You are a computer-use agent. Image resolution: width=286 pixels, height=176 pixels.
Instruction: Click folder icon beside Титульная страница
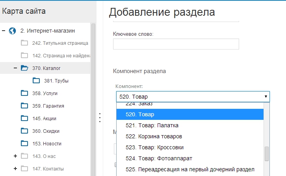[24, 43]
